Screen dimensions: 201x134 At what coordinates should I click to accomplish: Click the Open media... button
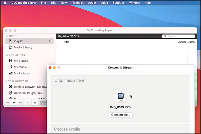pos(121,115)
